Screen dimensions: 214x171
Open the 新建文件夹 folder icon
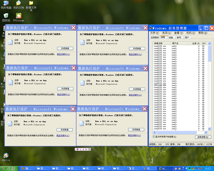coord(31,3)
